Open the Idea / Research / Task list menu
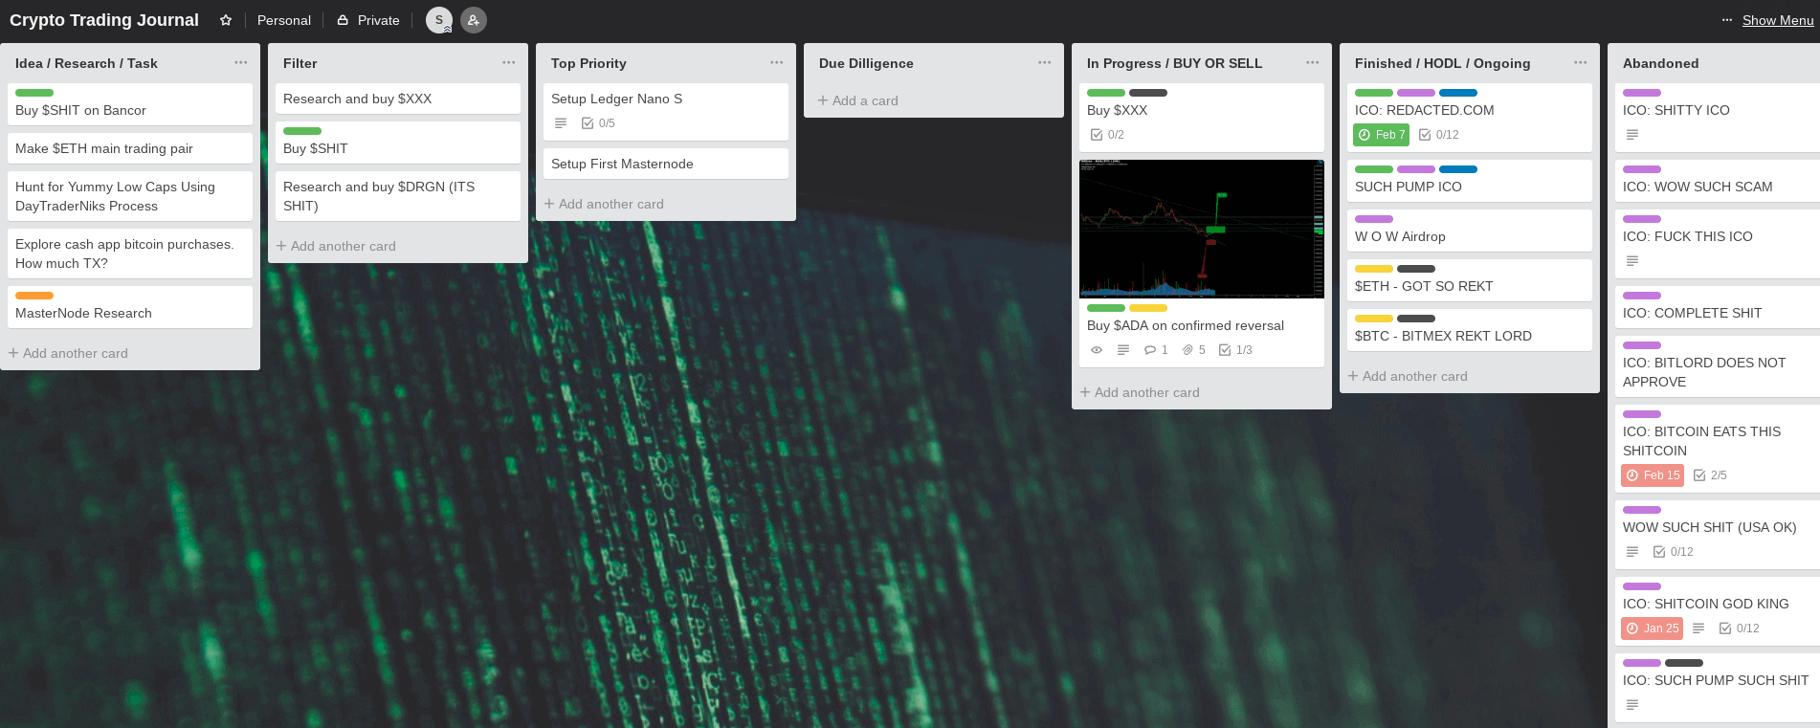 tap(241, 63)
